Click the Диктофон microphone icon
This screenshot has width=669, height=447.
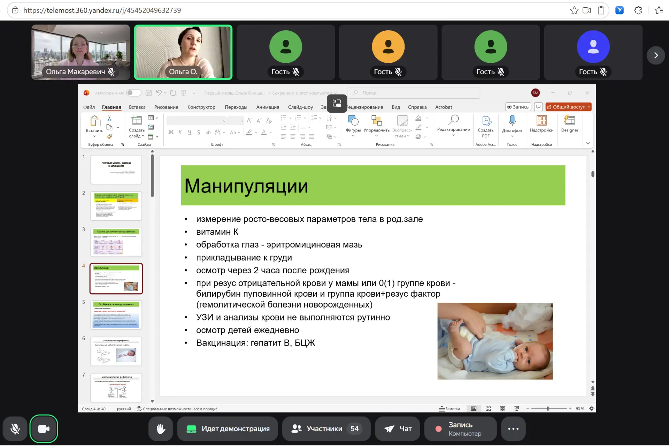(512, 121)
